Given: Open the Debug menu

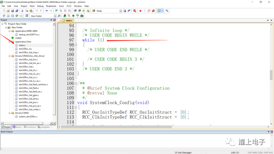Looking at the screenshot, I should click(x=40, y=6).
